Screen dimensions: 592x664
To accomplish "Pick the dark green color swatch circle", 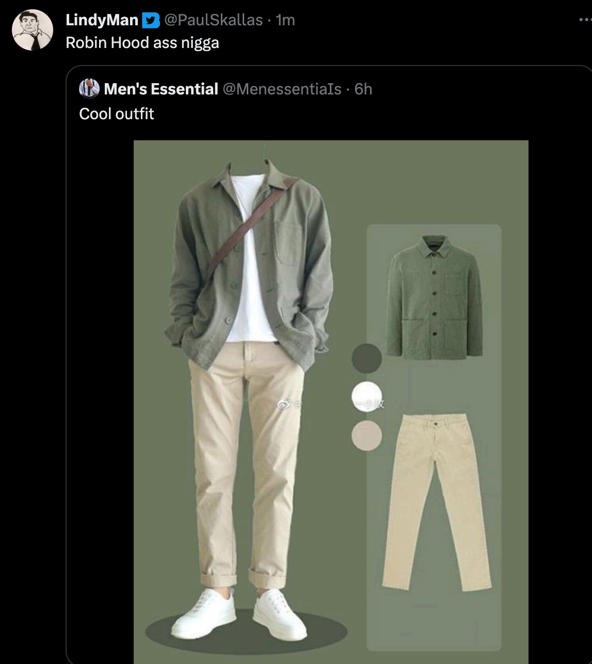I will [x=366, y=358].
